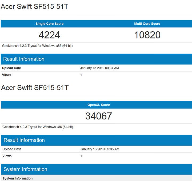Select the 09:04 AM upload date value

point(99,68)
